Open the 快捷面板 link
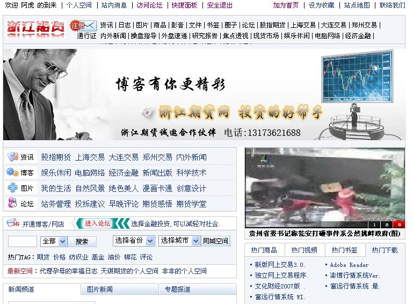This screenshot has height=304, width=413. [184, 5]
